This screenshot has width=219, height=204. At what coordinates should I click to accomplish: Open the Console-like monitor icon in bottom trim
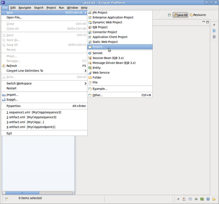tap(208, 199)
